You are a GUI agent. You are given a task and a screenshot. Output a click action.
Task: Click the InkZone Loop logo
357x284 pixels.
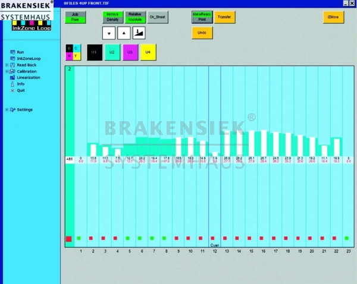pyautogui.click(x=32, y=26)
